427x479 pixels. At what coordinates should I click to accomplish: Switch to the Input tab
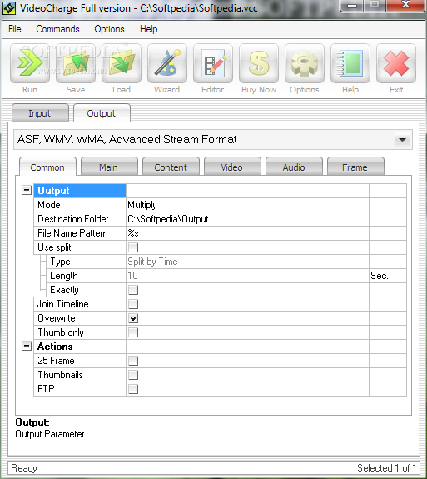tap(40, 113)
